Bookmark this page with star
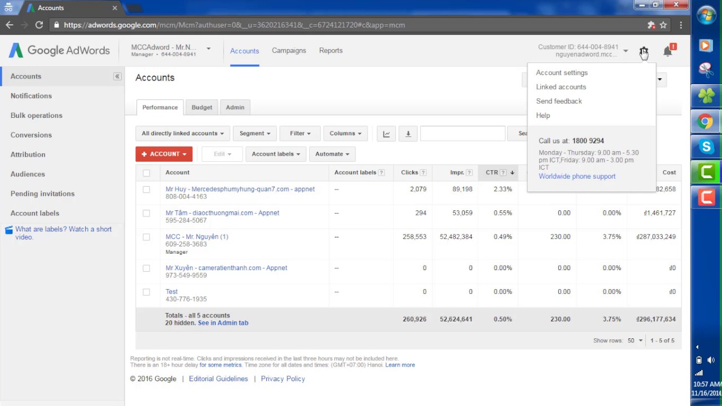Screen dimensions: 722x406 [x=663, y=25]
